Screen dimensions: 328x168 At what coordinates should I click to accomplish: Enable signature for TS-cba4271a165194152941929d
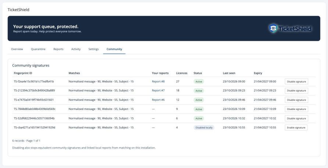pos(296,128)
